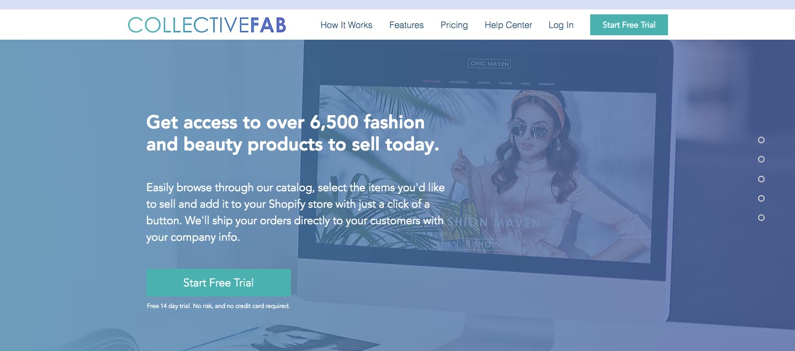Jump to the last page-section dot
The image size is (795, 351).
coord(761,218)
